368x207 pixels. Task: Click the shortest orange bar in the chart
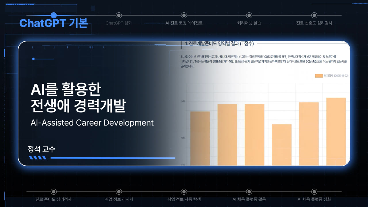[x=282, y=145]
